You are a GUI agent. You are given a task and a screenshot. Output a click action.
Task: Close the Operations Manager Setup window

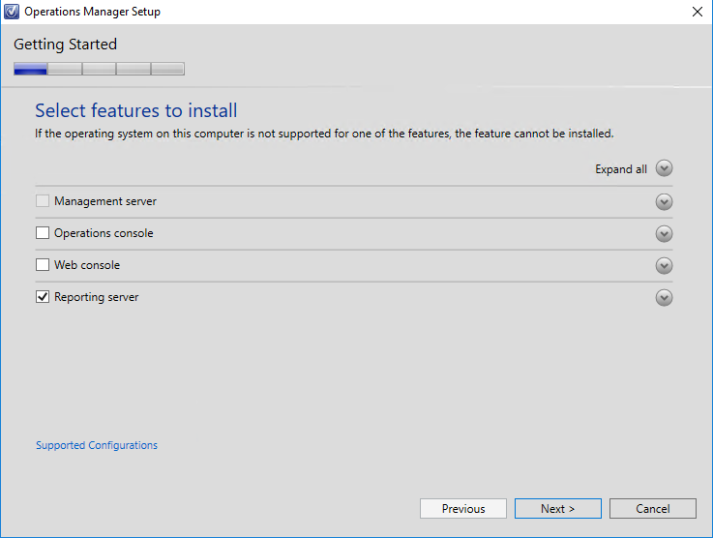698,12
